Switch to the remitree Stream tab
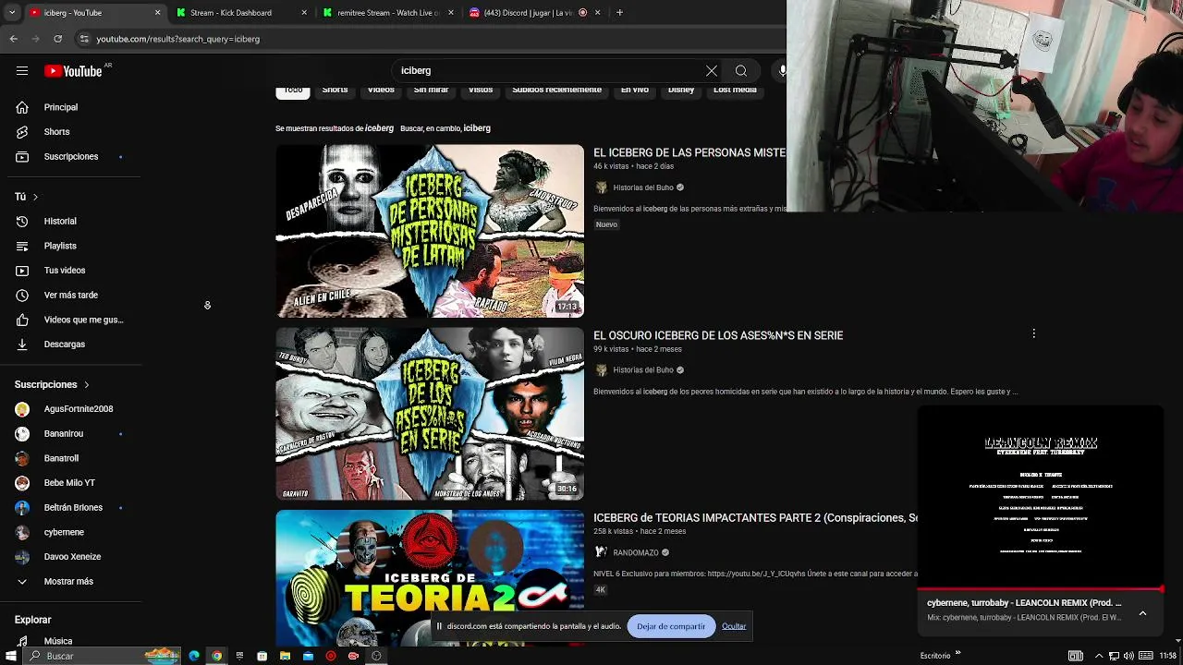1183x665 pixels. point(388,13)
